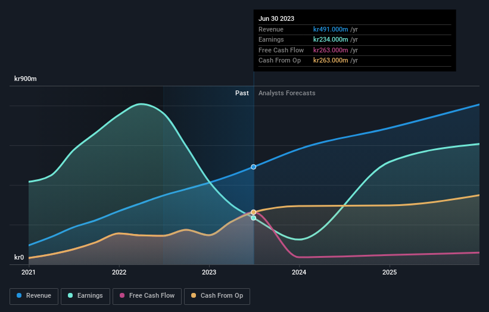Select the teal Earnings data point marker
The image size is (489, 312).
(254, 218)
